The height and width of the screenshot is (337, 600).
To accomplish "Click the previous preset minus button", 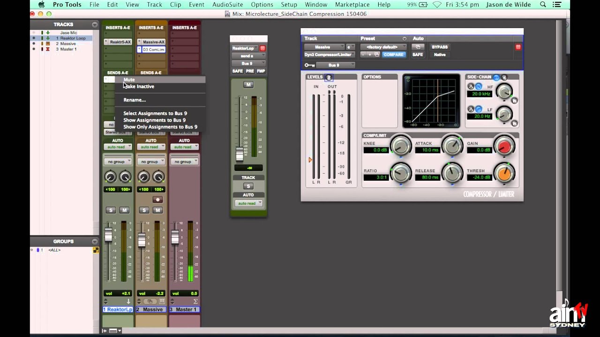I will 363,55.
